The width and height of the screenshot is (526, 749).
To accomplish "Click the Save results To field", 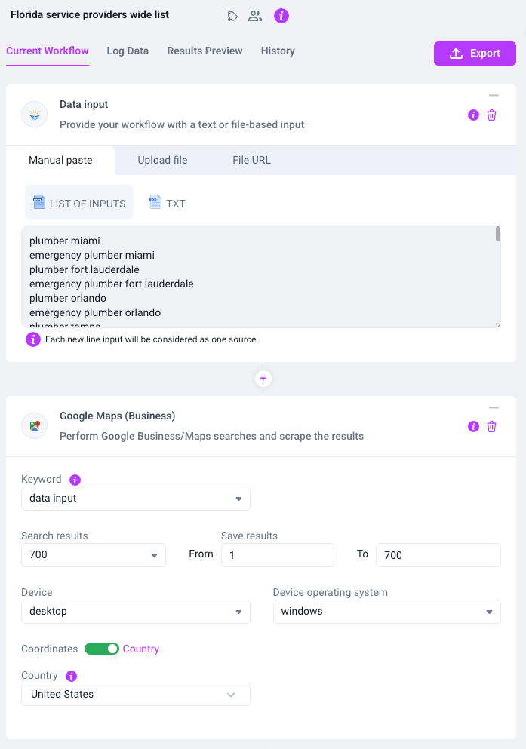I will pos(438,555).
